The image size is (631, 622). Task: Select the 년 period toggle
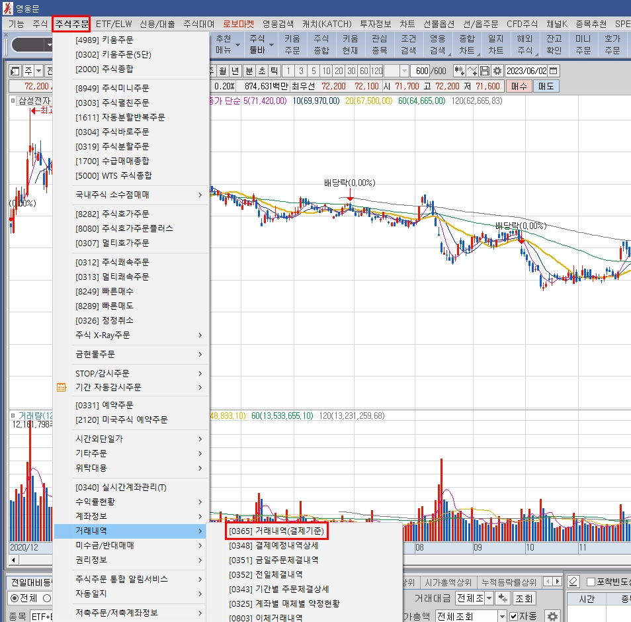[235, 71]
